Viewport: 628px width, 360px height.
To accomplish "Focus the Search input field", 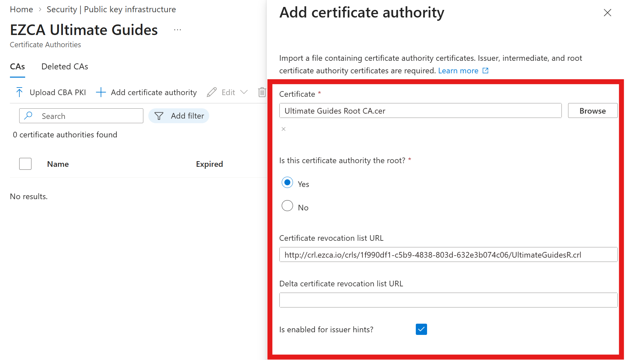I will pyautogui.click(x=81, y=116).
